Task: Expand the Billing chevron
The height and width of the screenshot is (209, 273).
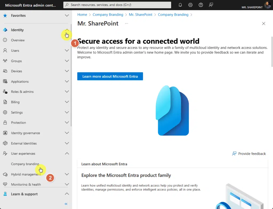Action: point(67,102)
